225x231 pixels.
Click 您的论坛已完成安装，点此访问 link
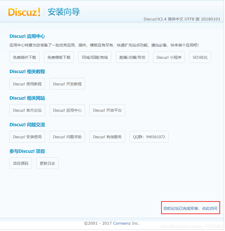191,209
